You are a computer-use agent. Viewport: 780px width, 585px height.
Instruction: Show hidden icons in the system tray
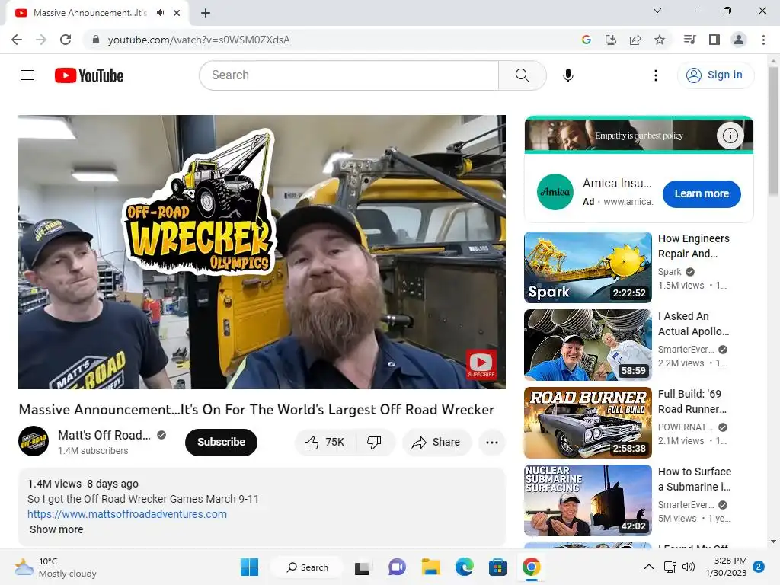tap(649, 567)
